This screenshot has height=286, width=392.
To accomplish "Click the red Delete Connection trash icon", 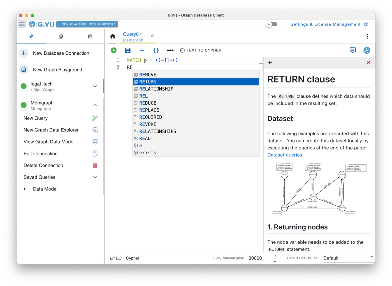I will click(x=95, y=165).
